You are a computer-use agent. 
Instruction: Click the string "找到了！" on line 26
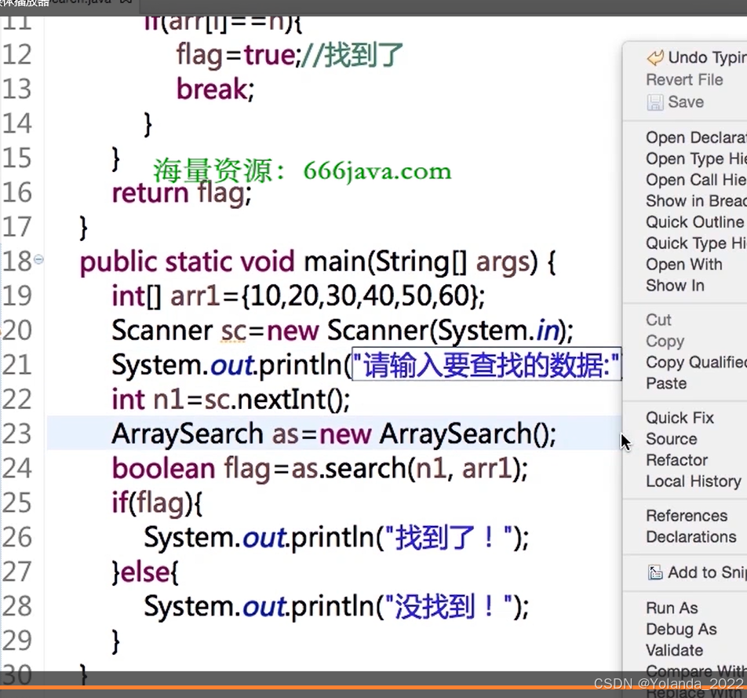449,537
